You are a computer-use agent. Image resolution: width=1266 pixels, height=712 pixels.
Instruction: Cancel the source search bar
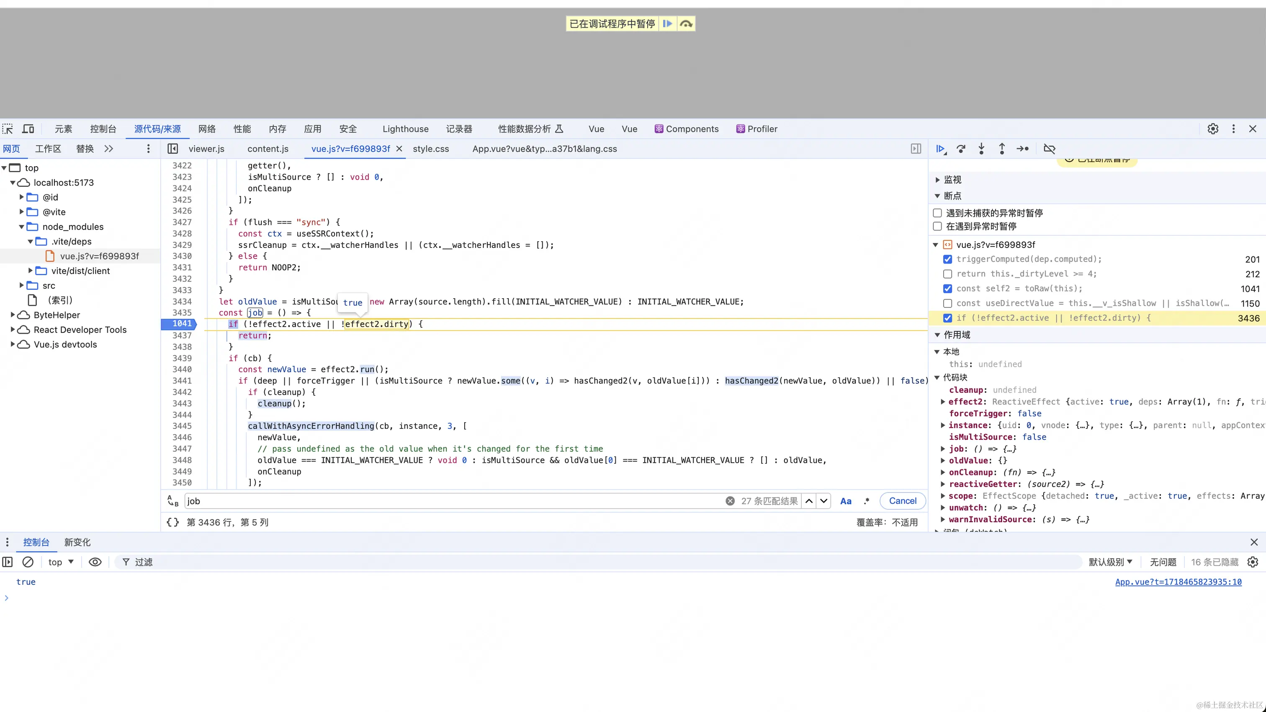tap(902, 501)
